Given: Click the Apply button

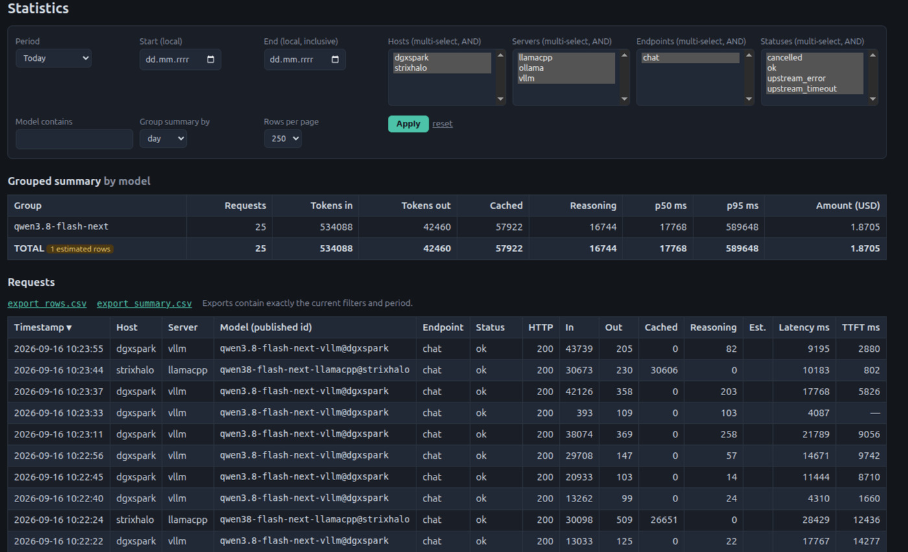Looking at the screenshot, I should [x=408, y=124].
